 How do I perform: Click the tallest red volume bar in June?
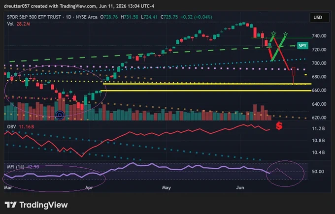(x=255, y=112)
